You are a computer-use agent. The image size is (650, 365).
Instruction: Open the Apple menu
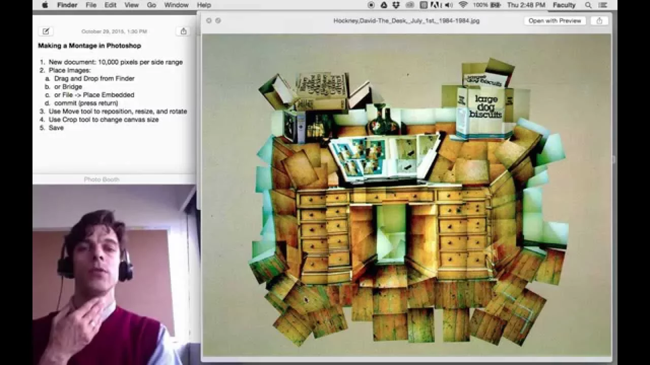pyautogui.click(x=45, y=5)
